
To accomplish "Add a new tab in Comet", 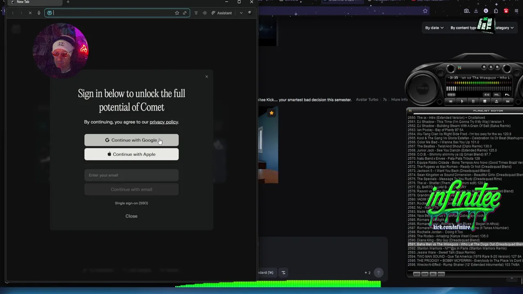I will click(68, 2).
